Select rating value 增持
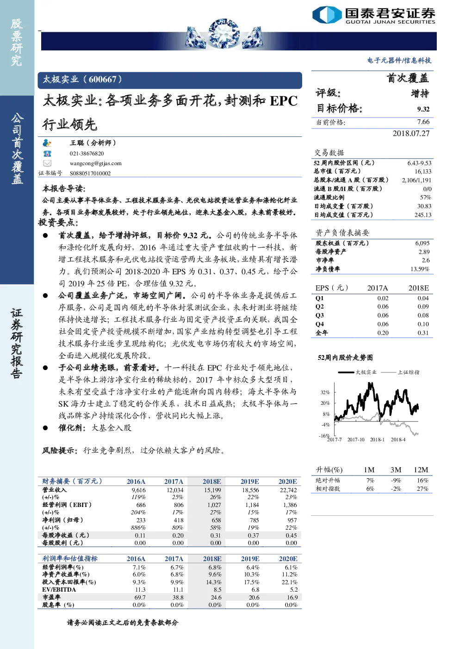Image resolution: width=459 pixels, height=649 pixels. (x=420, y=94)
